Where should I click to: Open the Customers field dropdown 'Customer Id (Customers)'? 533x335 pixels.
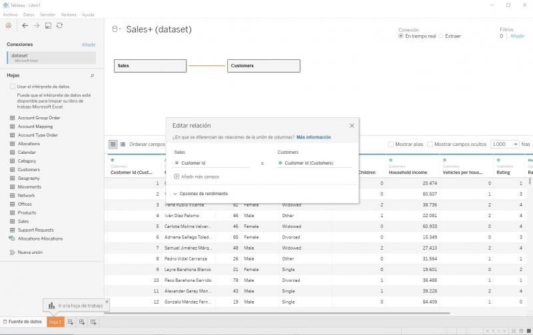click(x=314, y=163)
